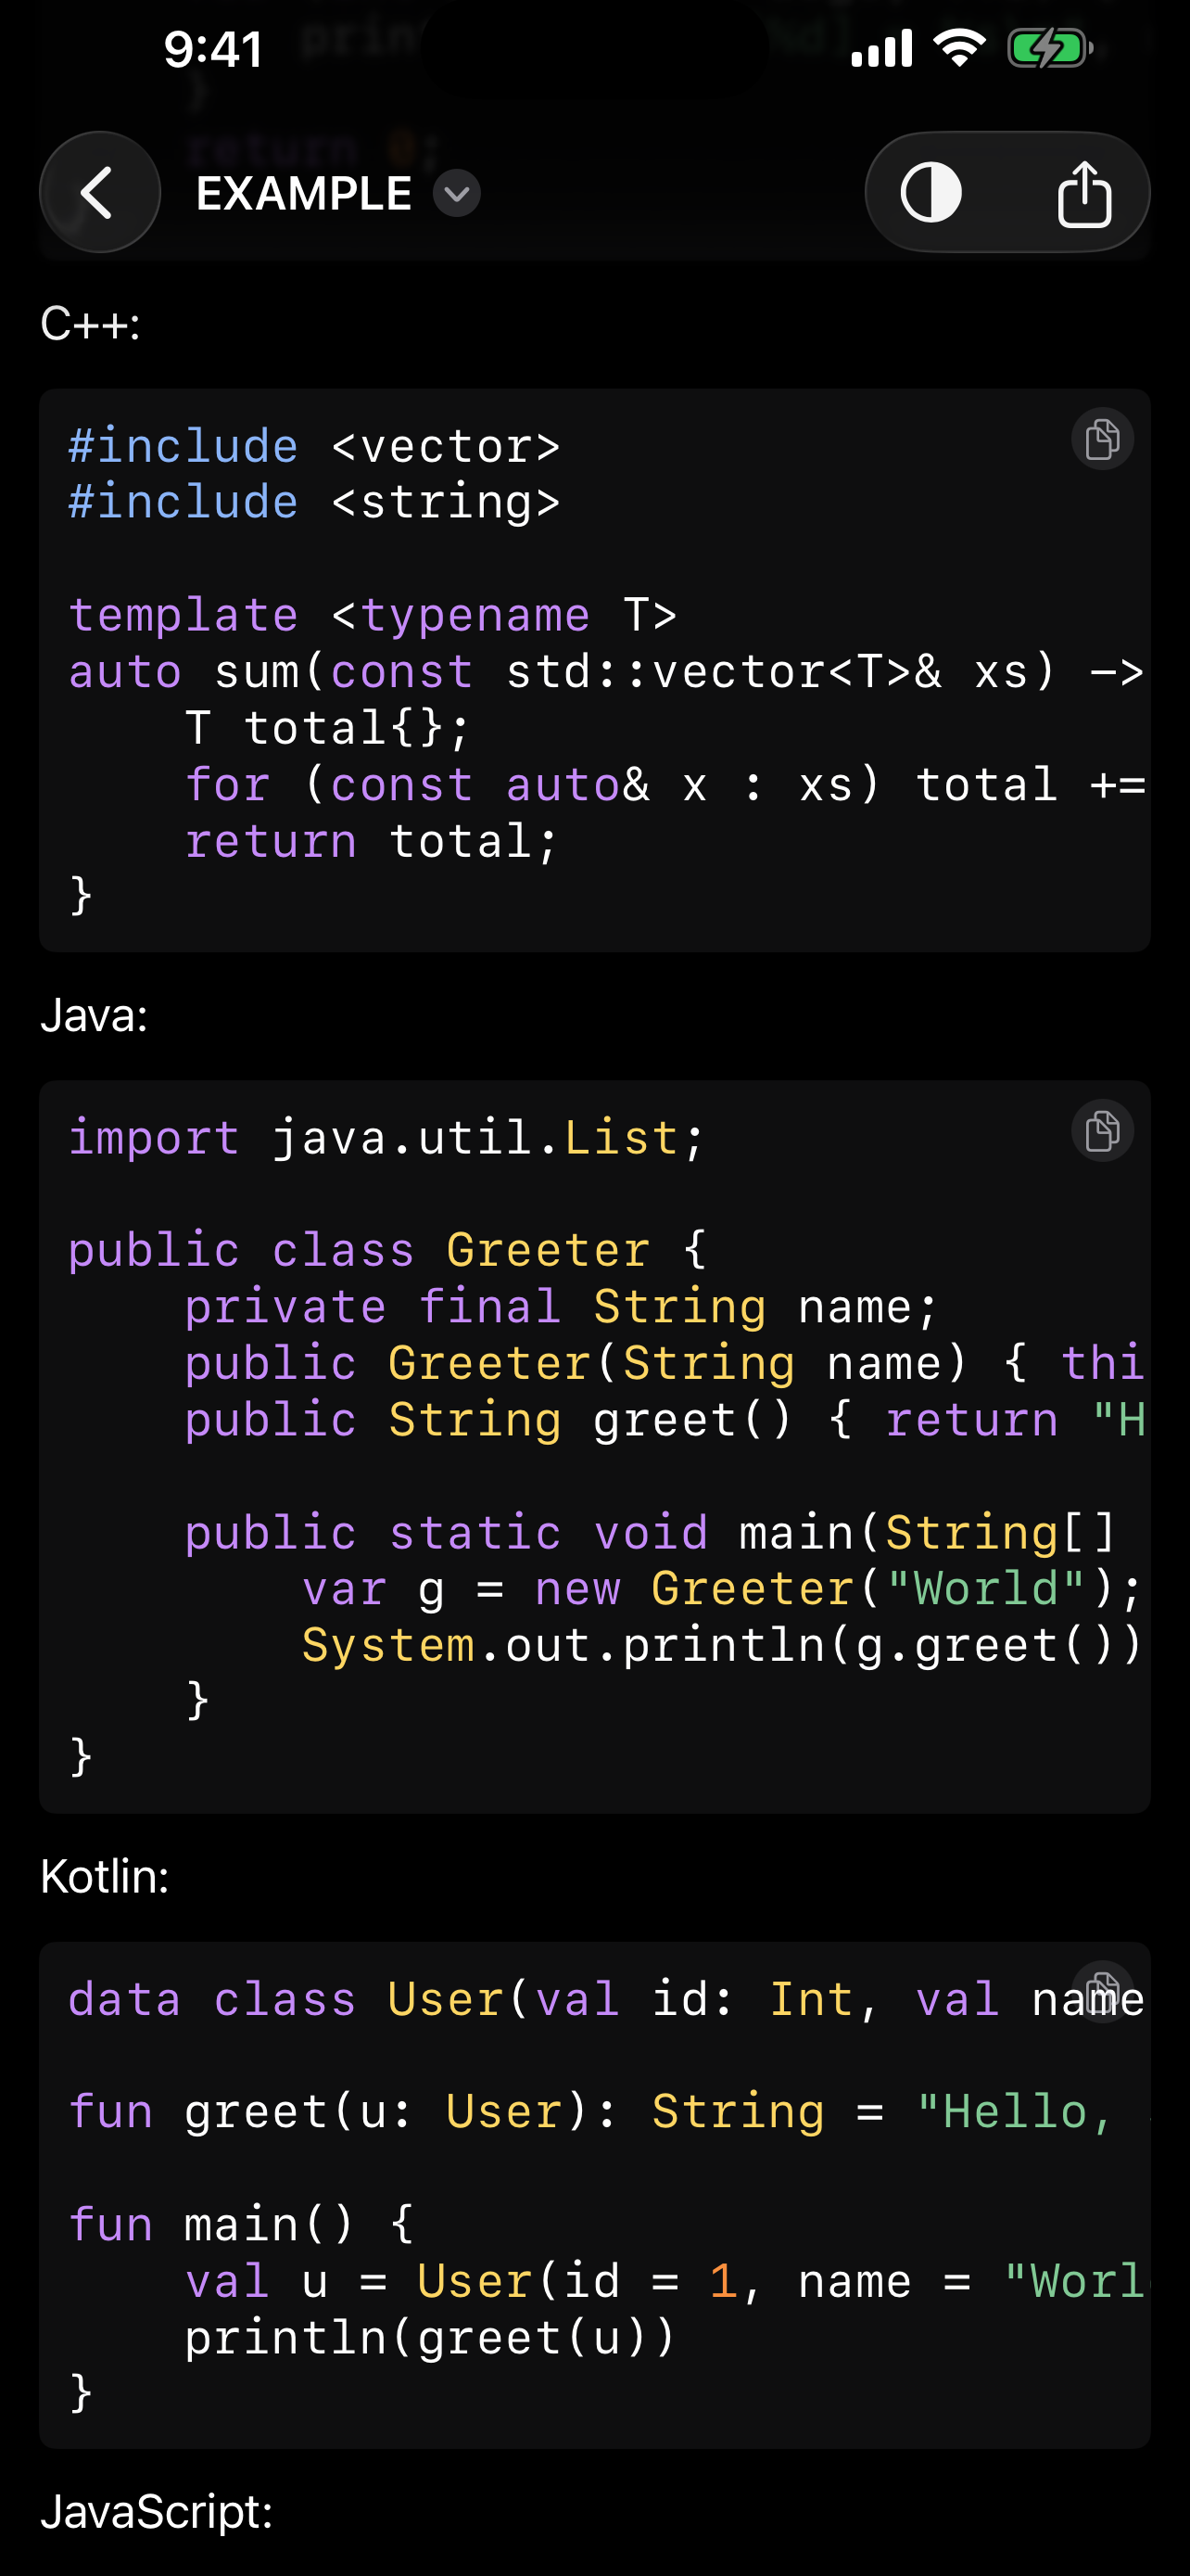This screenshot has width=1190, height=2576.
Task: Tap the EXAMPLE document title
Action: coord(304,193)
